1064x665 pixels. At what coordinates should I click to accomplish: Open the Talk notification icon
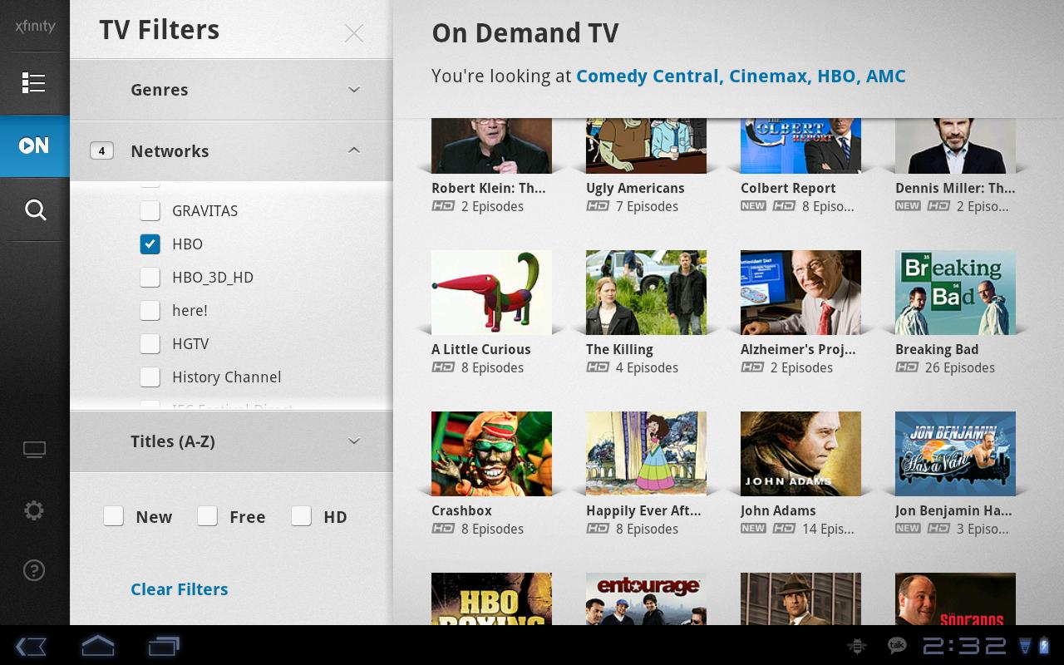[897, 645]
